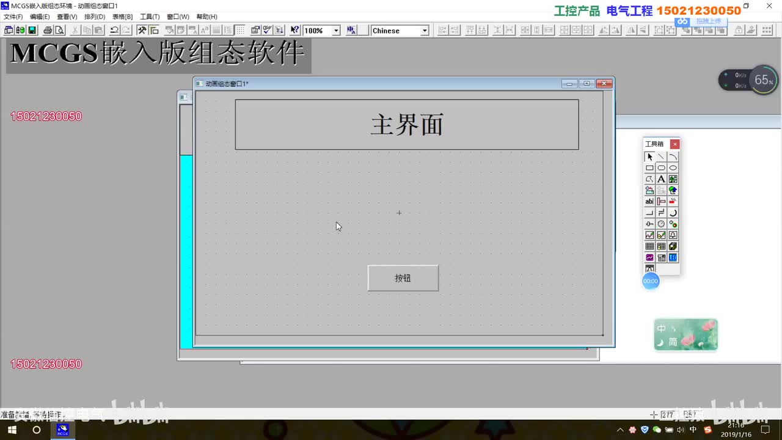Select the ellipse tool in toolbox
The width and height of the screenshot is (782, 440).
point(673,168)
